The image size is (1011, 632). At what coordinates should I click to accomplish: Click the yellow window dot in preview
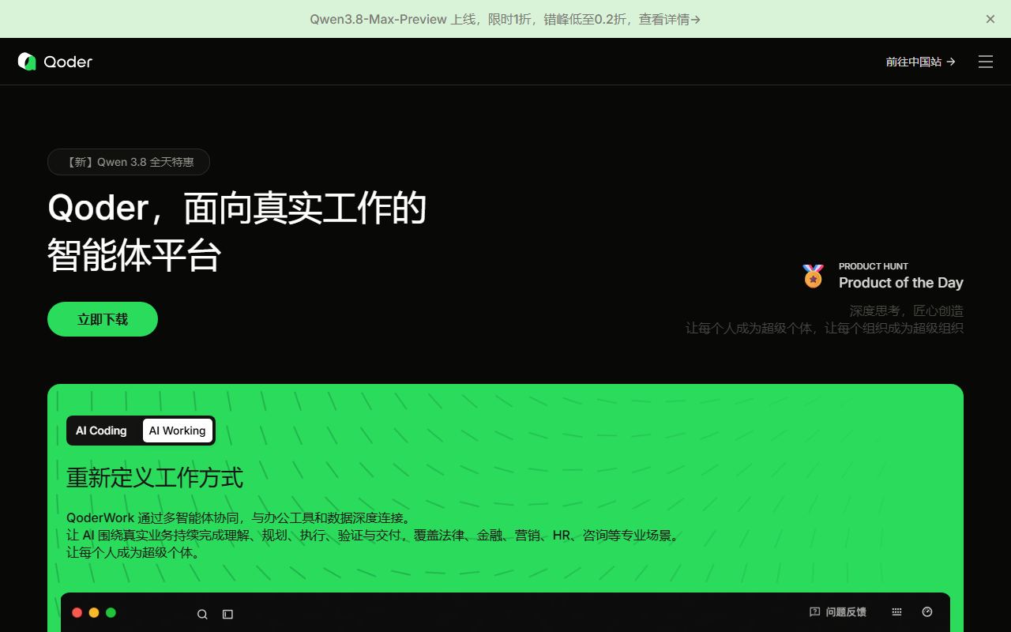click(94, 612)
